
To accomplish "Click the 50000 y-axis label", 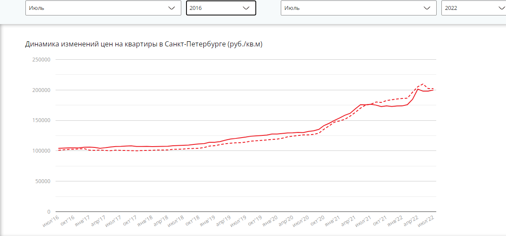I will 43,181.
